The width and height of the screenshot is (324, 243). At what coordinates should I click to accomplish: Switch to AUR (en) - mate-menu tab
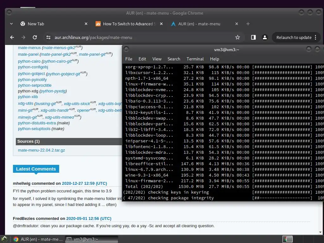[x=205, y=24]
